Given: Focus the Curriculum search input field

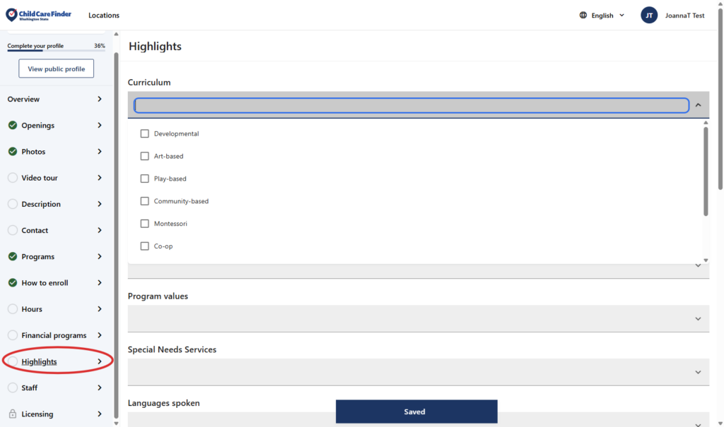Looking at the screenshot, I should pos(411,105).
